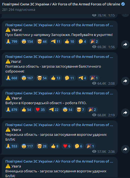The height and width of the screenshot is (178, 130).
Task: Add party popper reaction on Запоріжжя post
Action: coord(94,42)
